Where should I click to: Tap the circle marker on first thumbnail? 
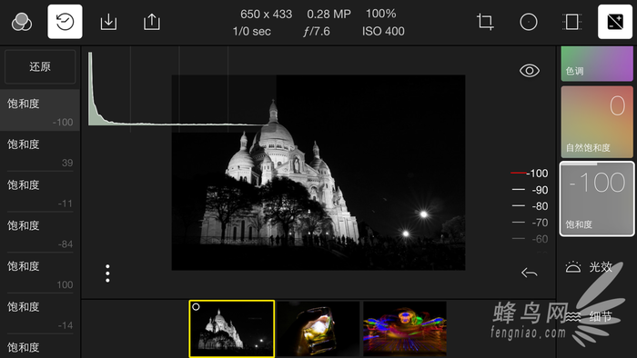click(x=196, y=307)
